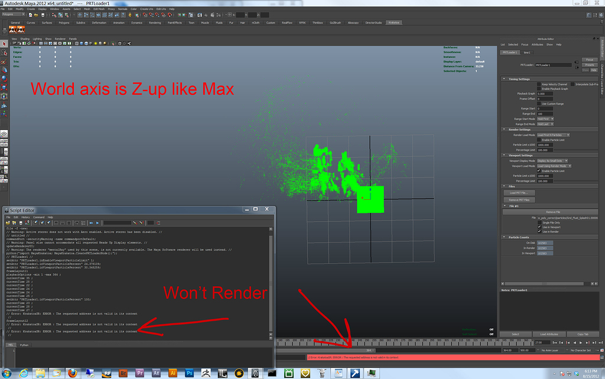Screen dimensions: 605x379
Task: Open the Krakatoa shelf tab
Action: 393,22
